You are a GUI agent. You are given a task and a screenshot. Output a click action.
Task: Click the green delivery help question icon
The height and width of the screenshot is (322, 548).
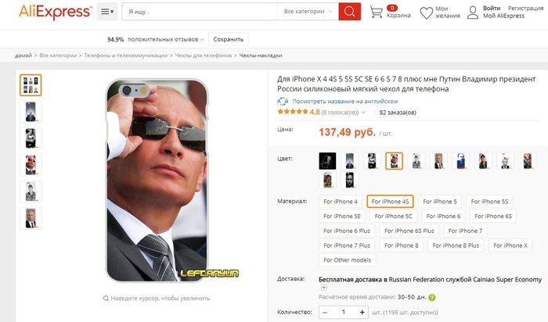point(432,298)
